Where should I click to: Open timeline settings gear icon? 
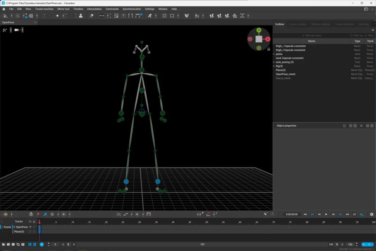coord(372,214)
